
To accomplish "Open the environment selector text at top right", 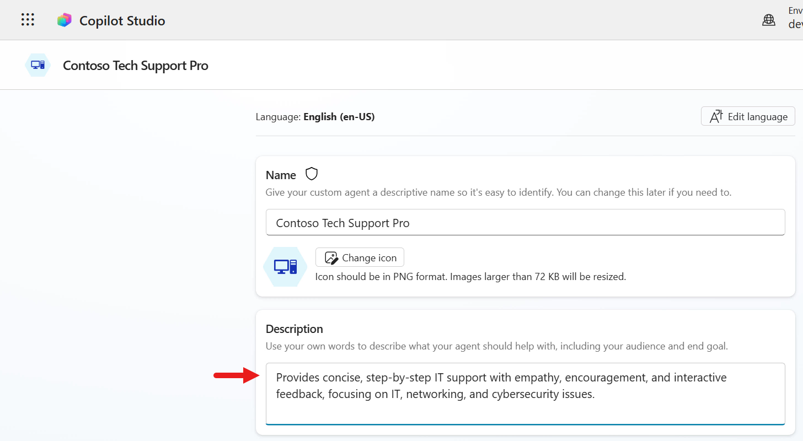I will click(x=795, y=18).
